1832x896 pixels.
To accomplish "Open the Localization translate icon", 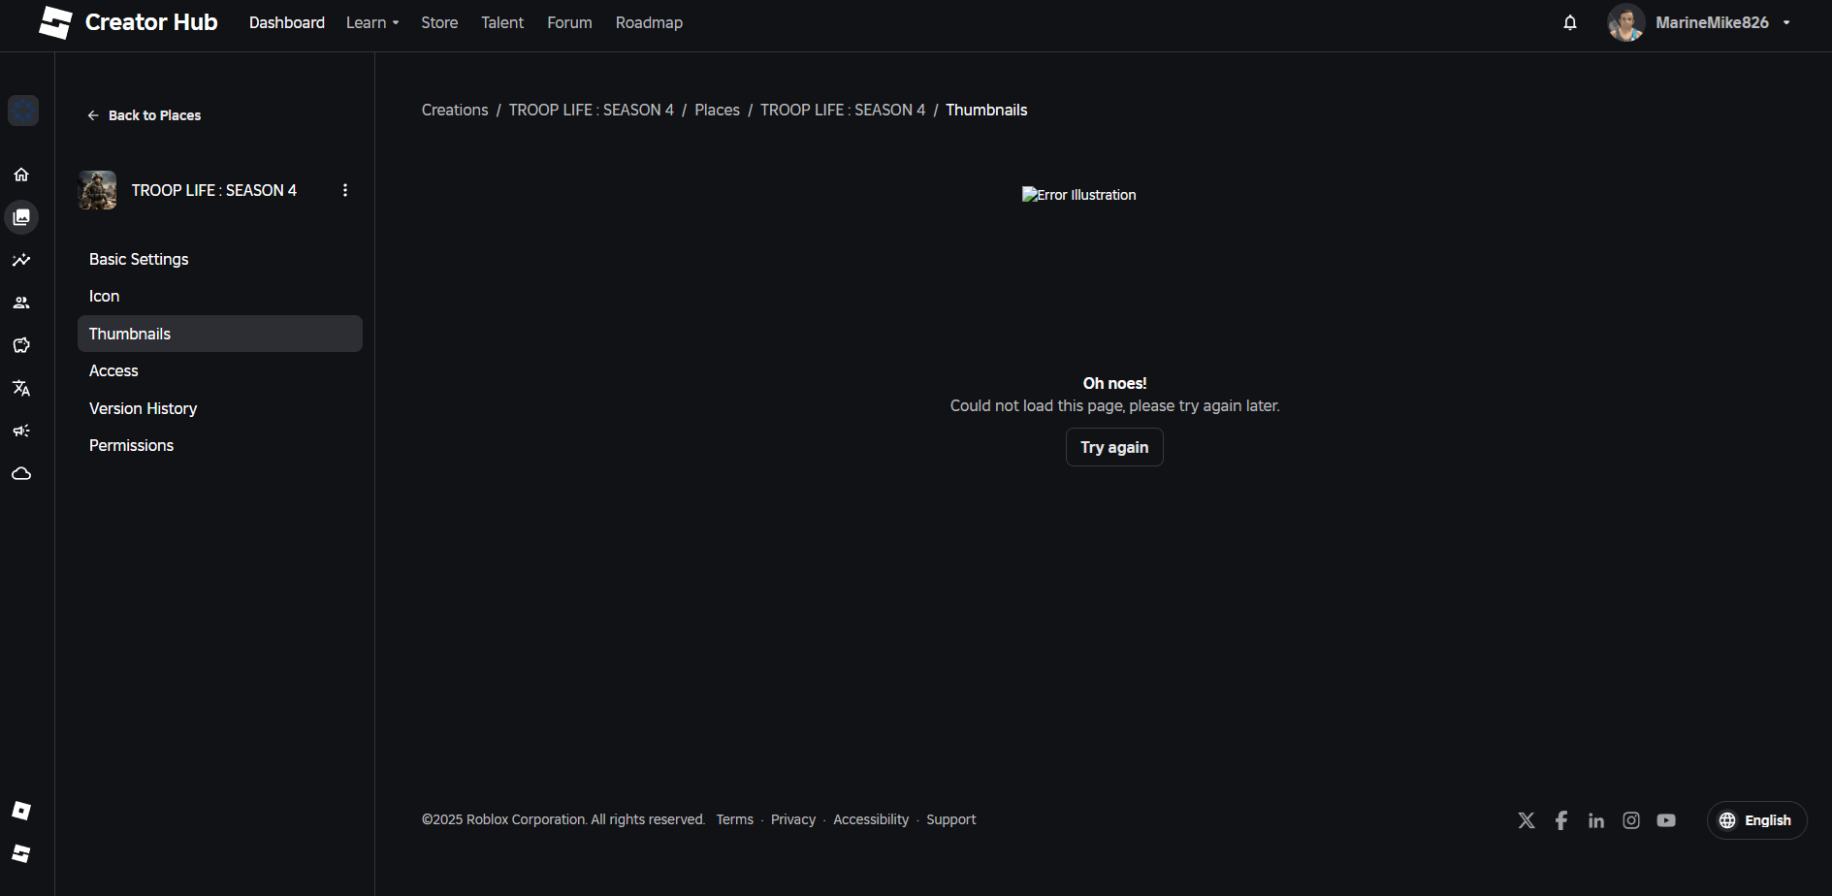I will pos(21,388).
